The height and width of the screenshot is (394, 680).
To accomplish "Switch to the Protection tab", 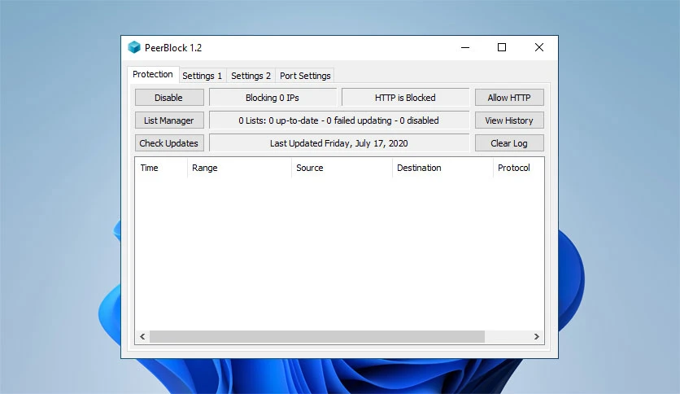I will tap(153, 75).
